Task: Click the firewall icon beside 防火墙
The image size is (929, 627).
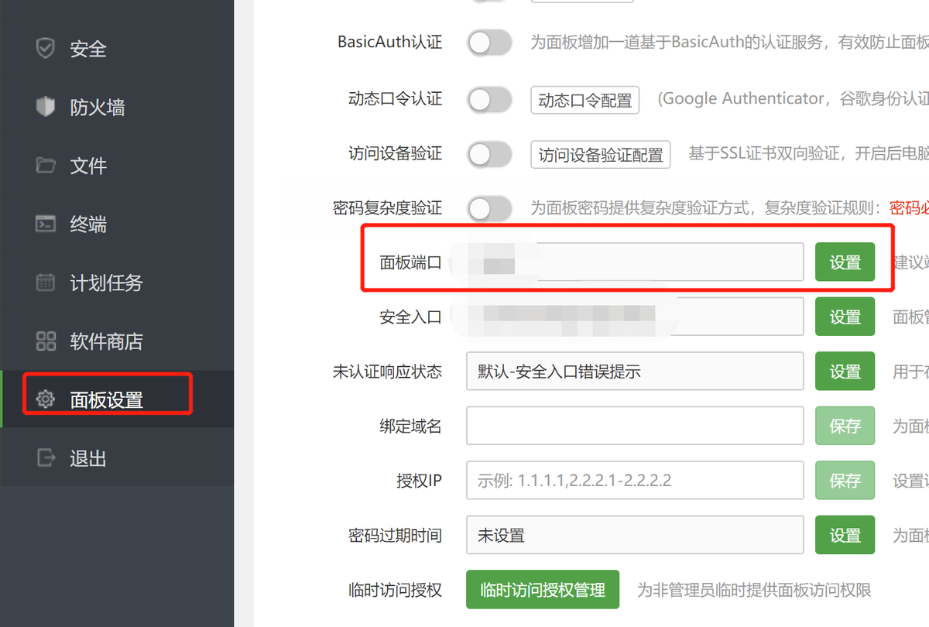Action: click(46, 107)
